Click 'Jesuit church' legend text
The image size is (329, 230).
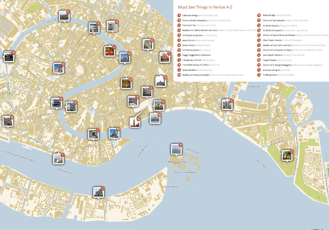click(189, 40)
